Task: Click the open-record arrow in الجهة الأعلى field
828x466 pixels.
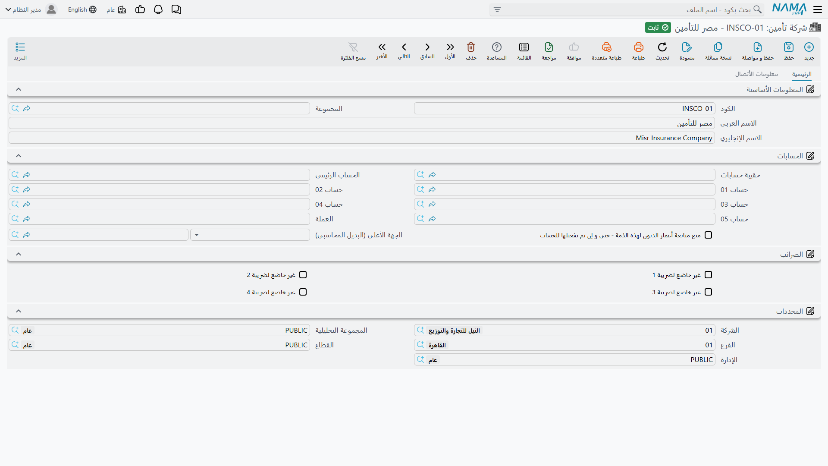Action: 27,235
